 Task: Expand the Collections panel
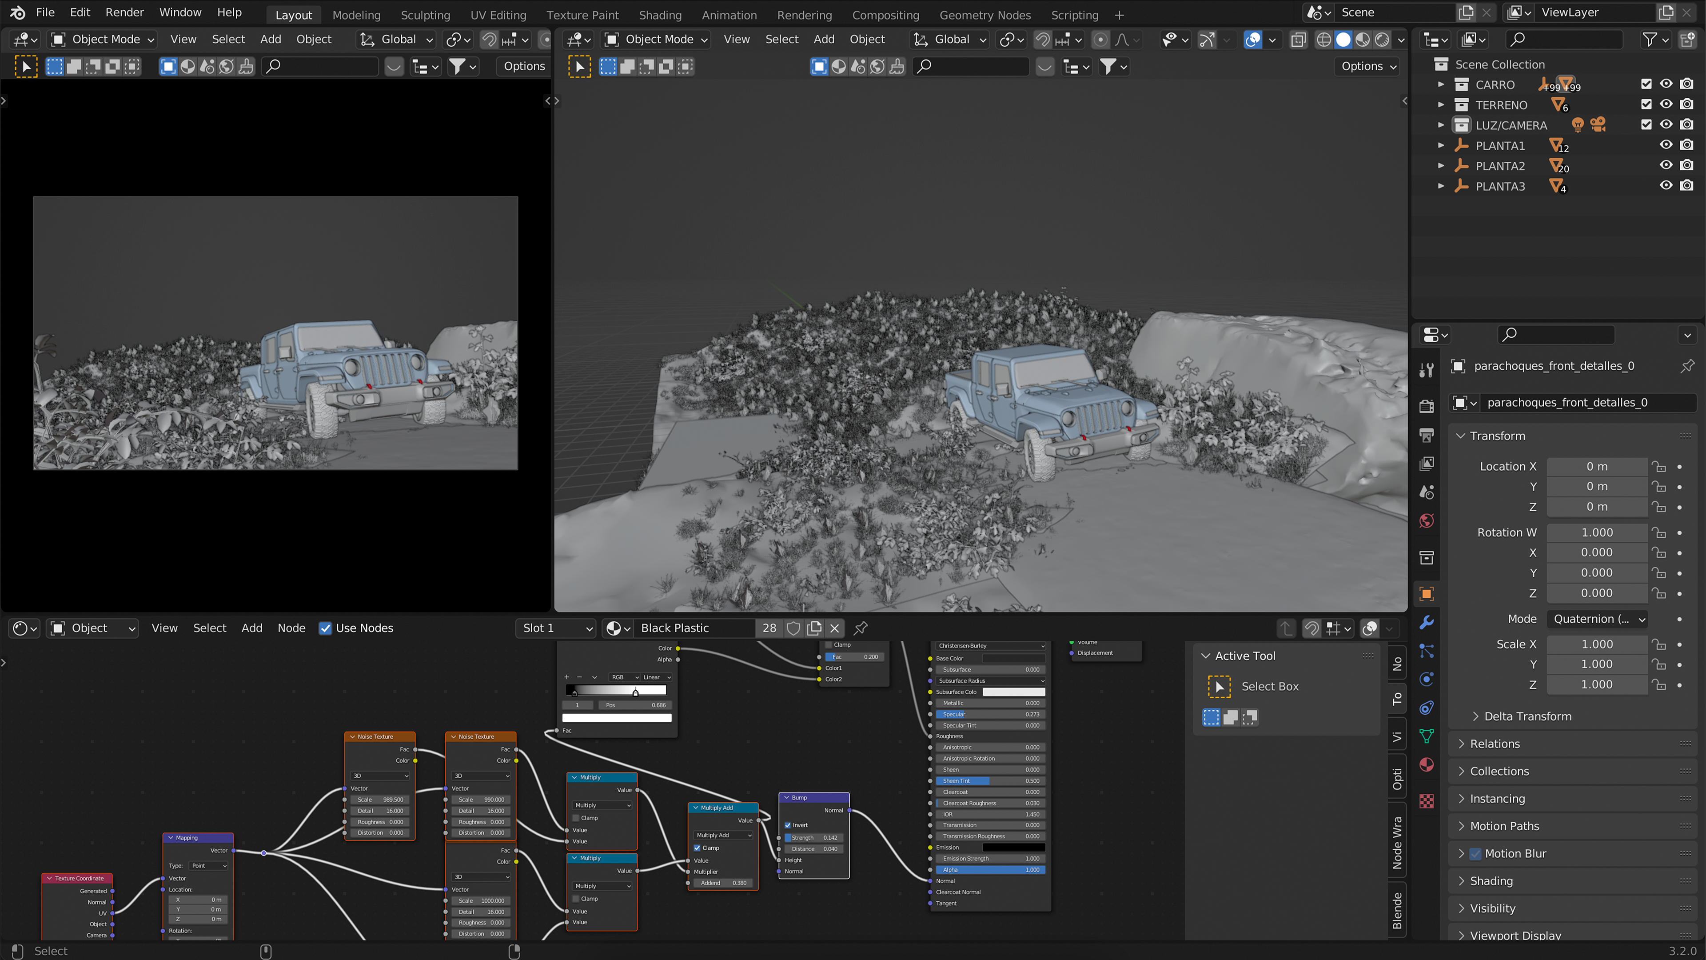coord(1460,771)
